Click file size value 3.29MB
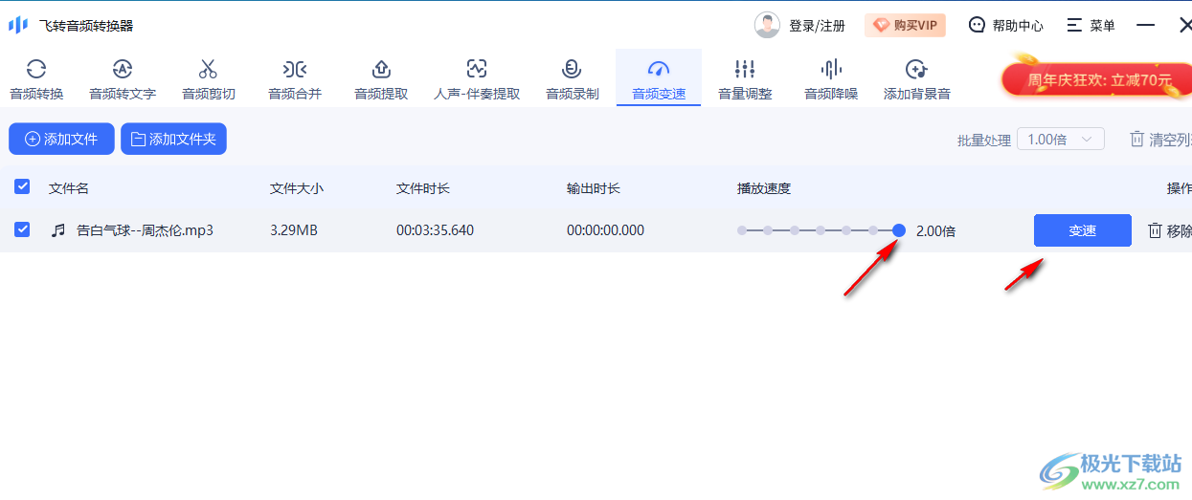Viewport: 1192px width, 500px height. pos(294,230)
